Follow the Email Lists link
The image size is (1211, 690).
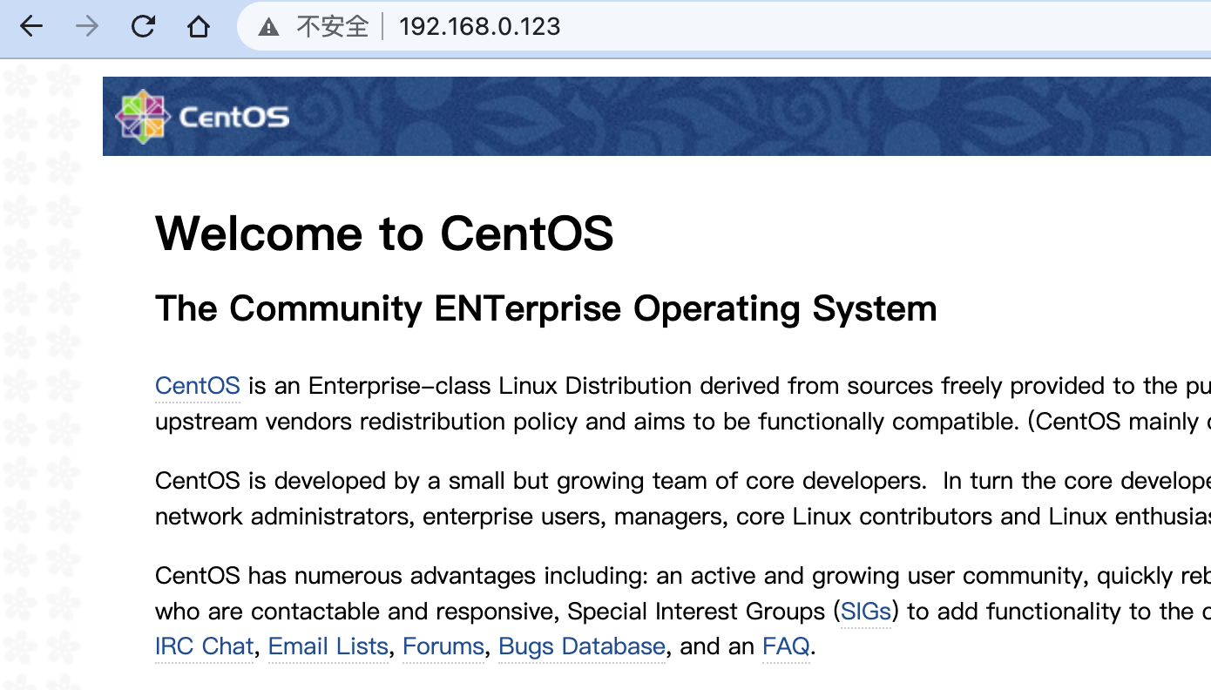coord(328,646)
